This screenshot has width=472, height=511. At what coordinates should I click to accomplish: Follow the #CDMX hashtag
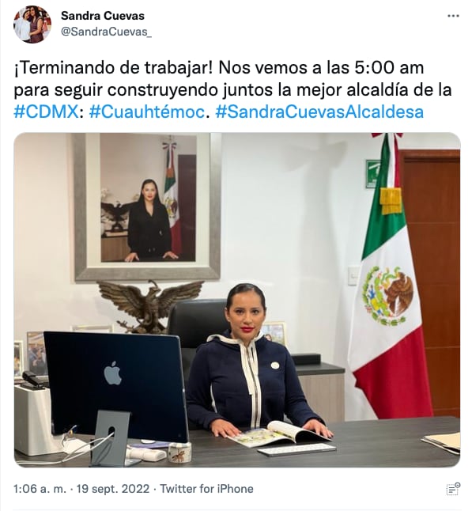pos(46,112)
